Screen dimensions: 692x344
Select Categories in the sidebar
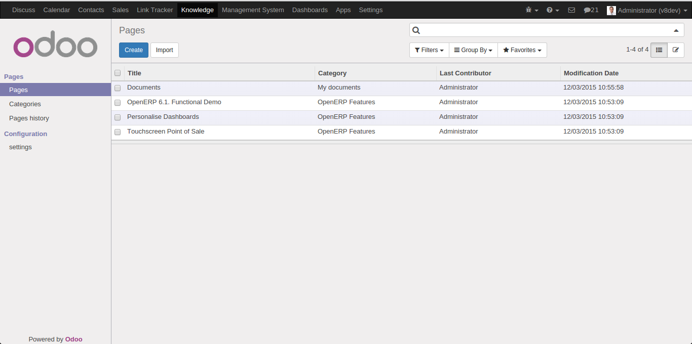25,104
